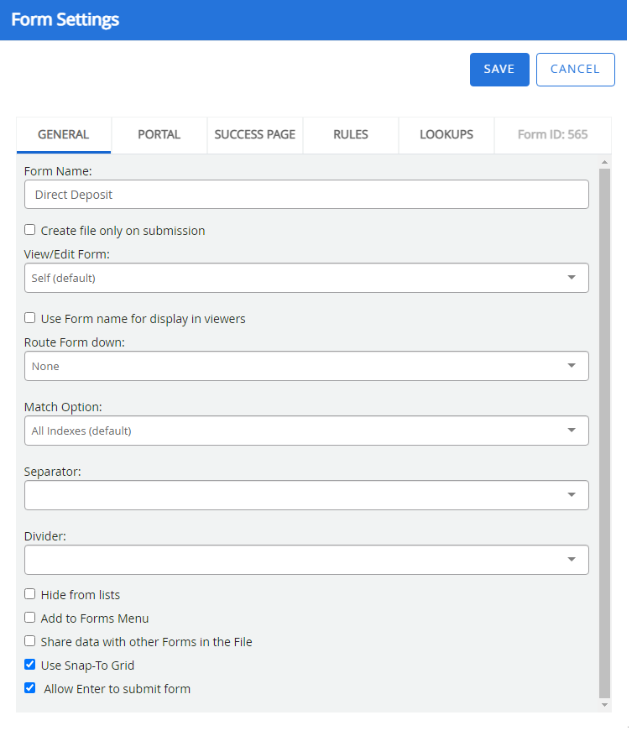Screen dimensions: 637x736
Task: Click the Cancel button
Action: (575, 70)
